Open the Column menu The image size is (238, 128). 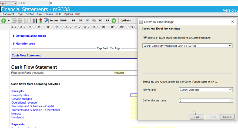[49, 14]
